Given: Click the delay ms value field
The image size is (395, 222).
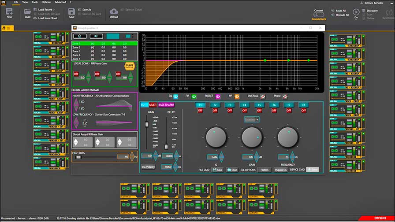Looking at the screenshot, I should [167, 167].
